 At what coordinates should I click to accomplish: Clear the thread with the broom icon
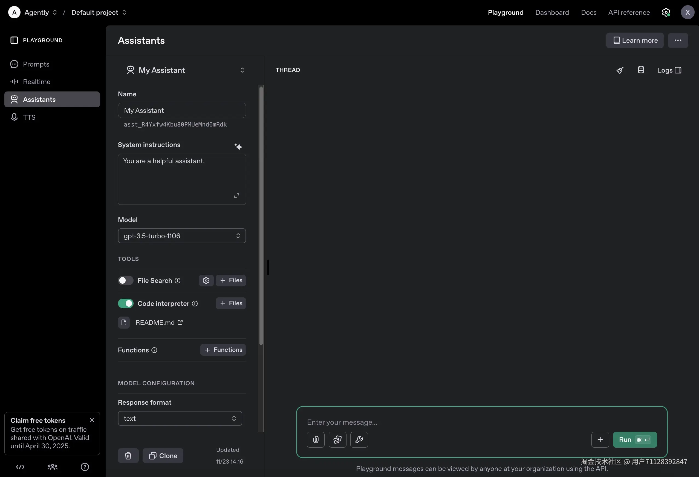pyautogui.click(x=620, y=70)
